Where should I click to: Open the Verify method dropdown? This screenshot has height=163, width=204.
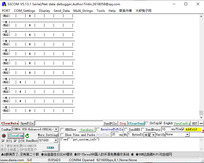point(187,135)
